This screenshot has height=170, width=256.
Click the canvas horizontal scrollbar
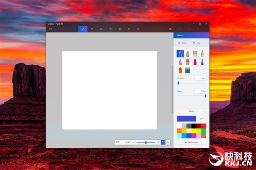109,147
